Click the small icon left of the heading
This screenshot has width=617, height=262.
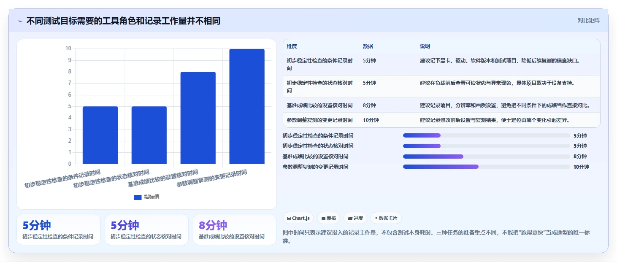(x=20, y=21)
